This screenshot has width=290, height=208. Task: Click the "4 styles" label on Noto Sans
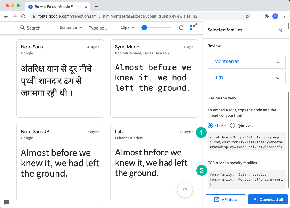click(x=93, y=47)
